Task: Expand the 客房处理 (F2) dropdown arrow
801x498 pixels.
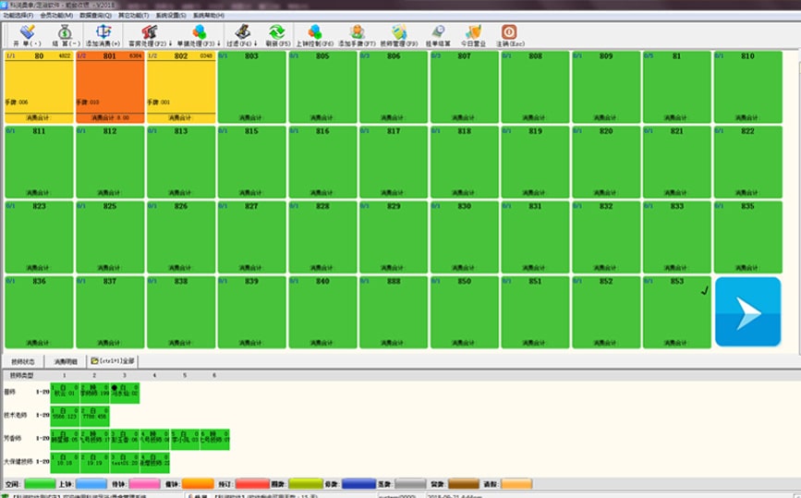Action: coord(170,44)
